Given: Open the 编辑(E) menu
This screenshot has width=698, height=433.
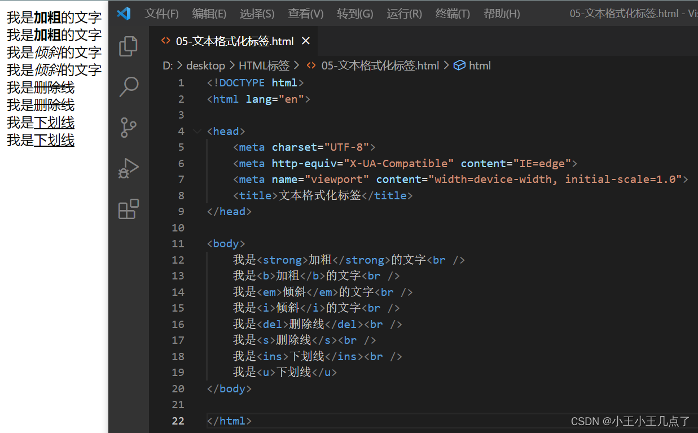Looking at the screenshot, I should [x=209, y=14].
